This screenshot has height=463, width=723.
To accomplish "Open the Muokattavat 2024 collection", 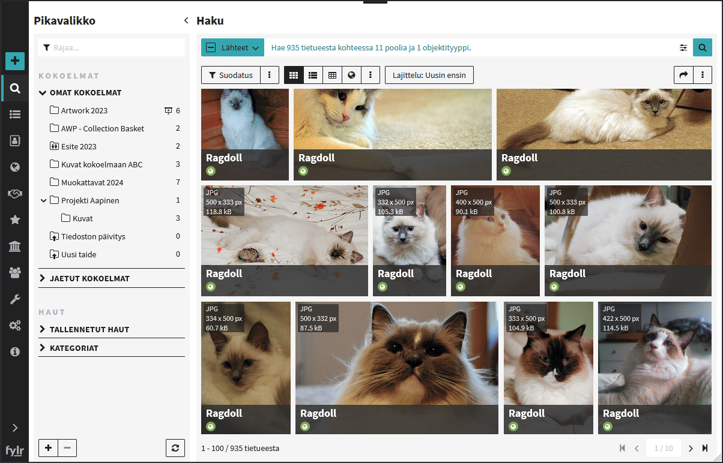I will pos(92,182).
